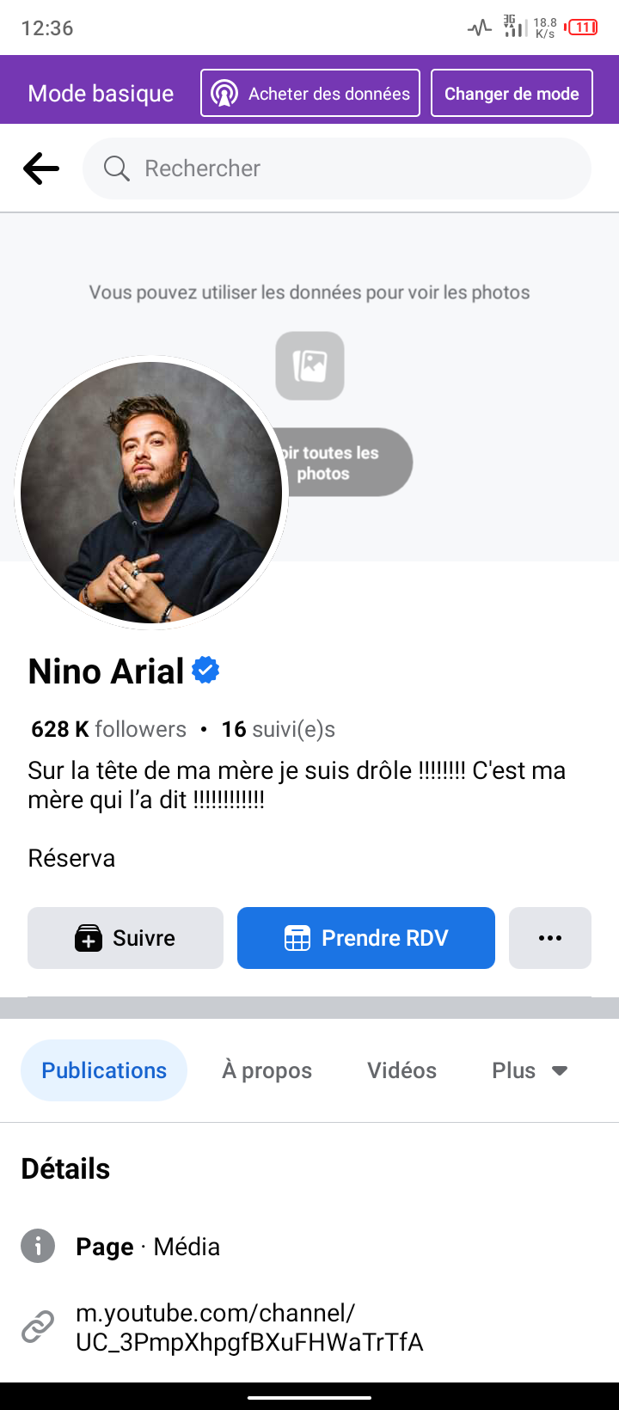Click the Page info icon
The width and height of the screenshot is (619, 1410).
[x=38, y=1245]
